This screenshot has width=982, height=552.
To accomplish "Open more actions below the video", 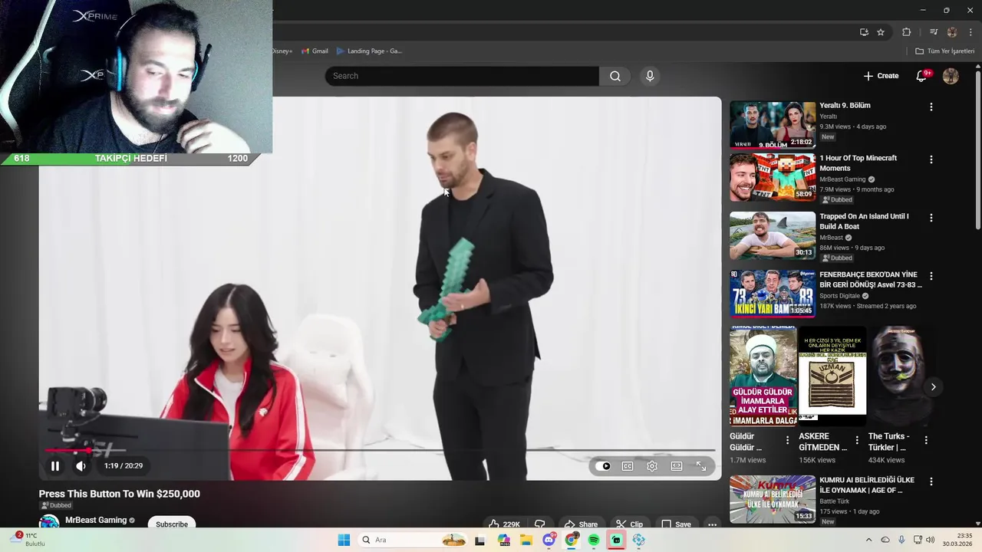I will (712, 524).
